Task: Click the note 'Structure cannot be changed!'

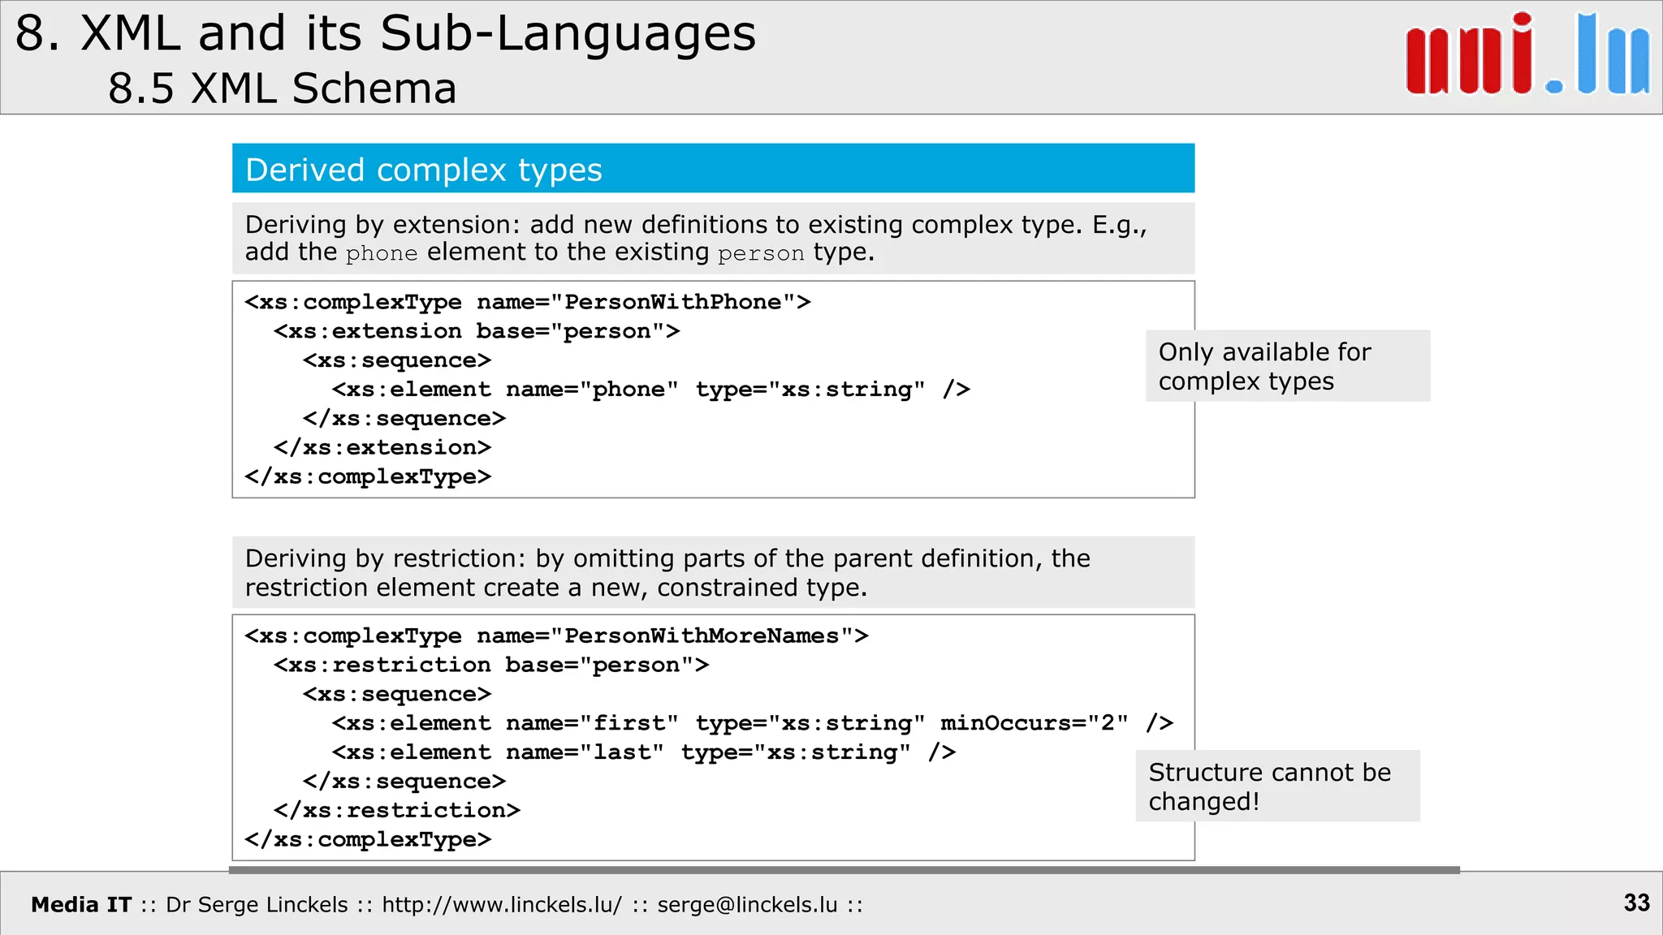Action: (1277, 786)
